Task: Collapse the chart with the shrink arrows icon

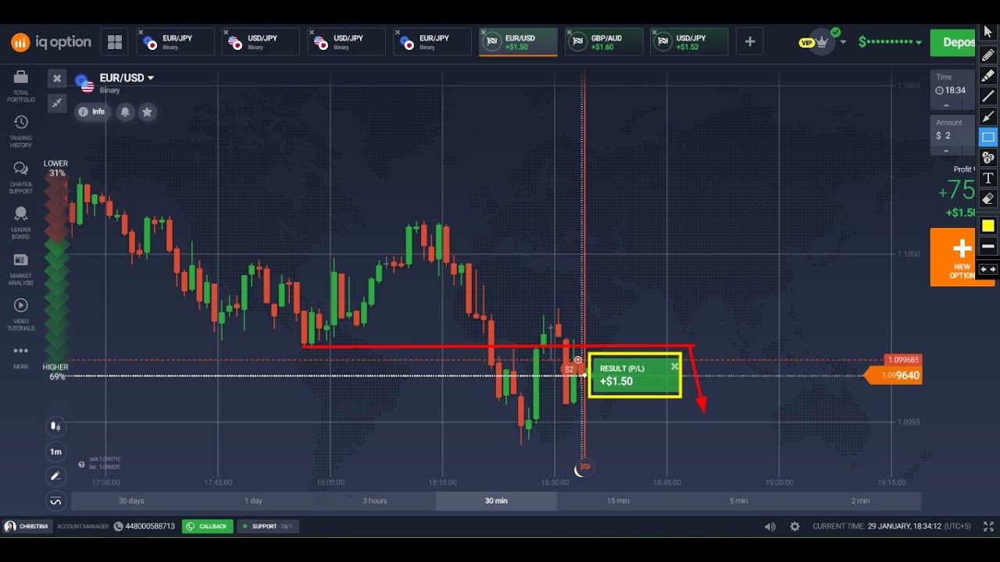Action: click(x=57, y=102)
